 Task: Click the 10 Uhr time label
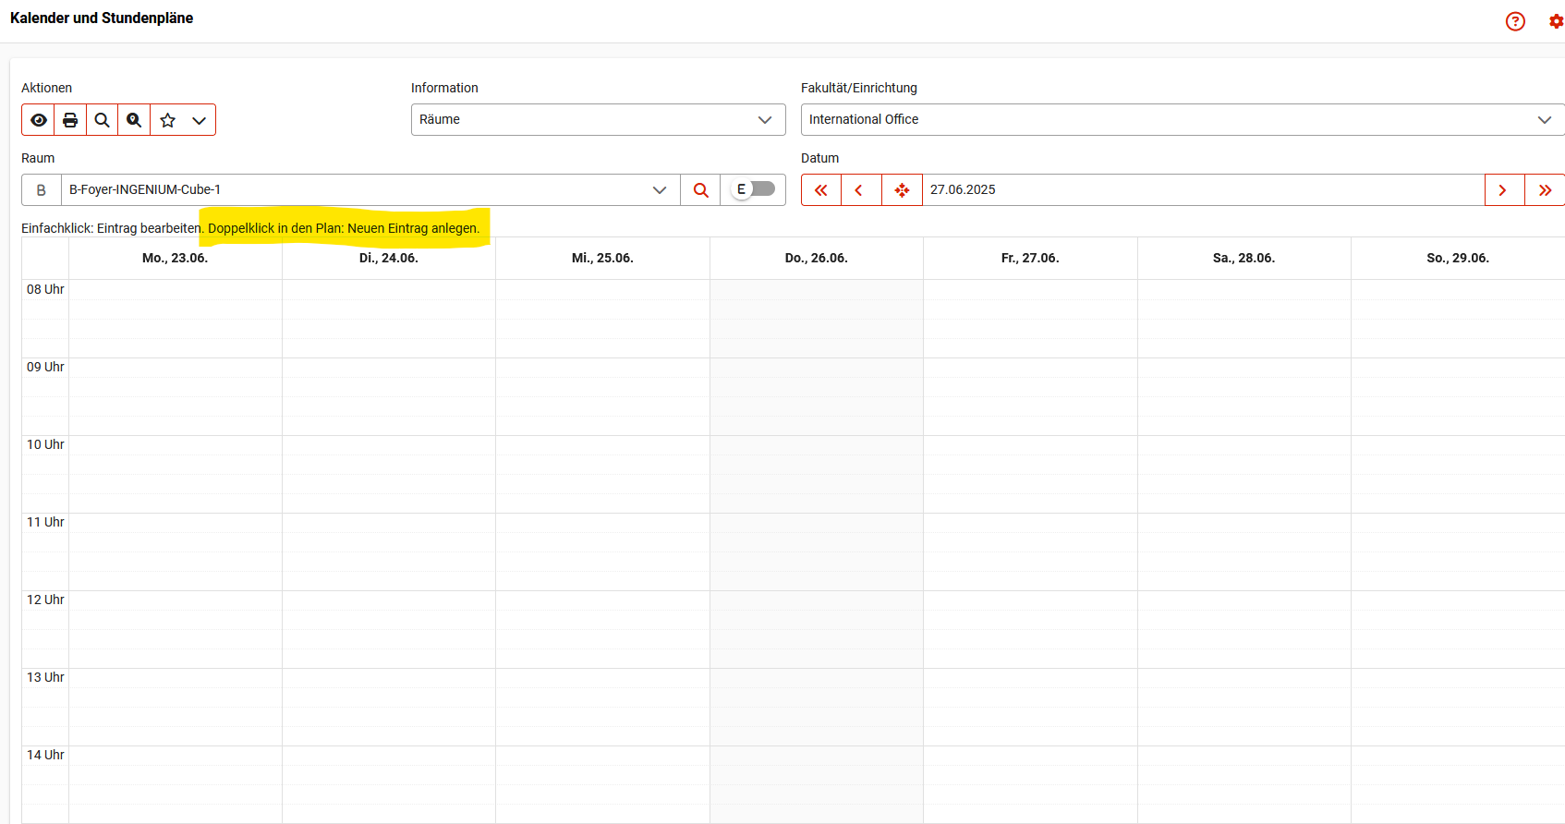point(45,444)
